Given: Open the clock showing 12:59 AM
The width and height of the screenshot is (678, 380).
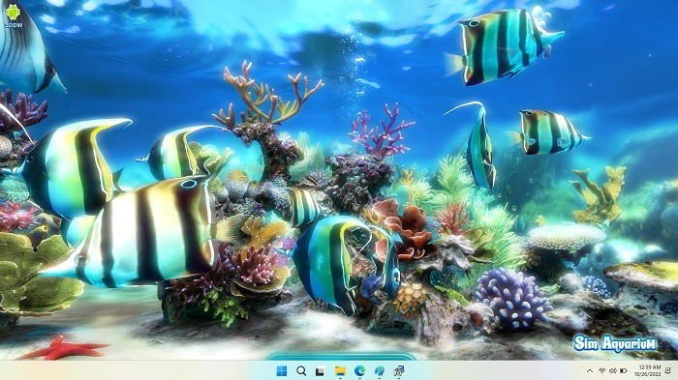Looking at the screenshot, I should [x=648, y=370].
